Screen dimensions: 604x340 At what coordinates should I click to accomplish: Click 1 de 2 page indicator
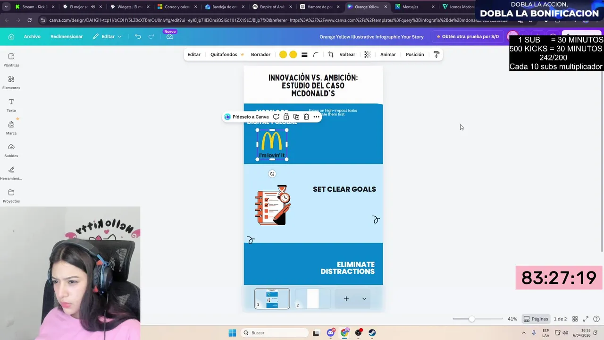pos(560,319)
